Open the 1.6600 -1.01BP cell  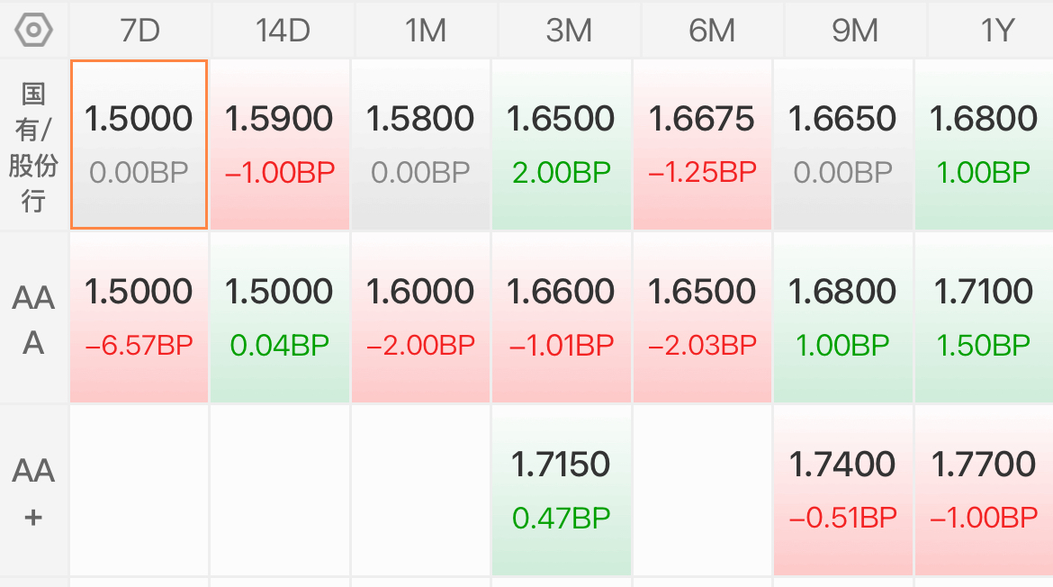[562, 318]
